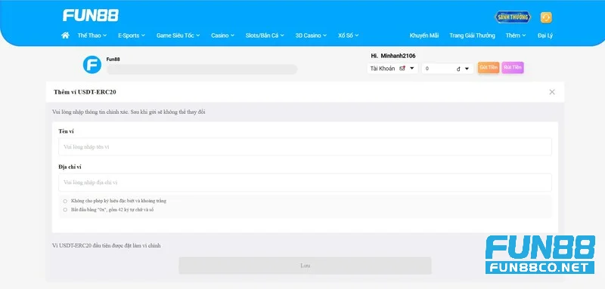Open Trang Giải Thưởng page
The height and width of the screenshot is (289, 605).
(472, 35)
